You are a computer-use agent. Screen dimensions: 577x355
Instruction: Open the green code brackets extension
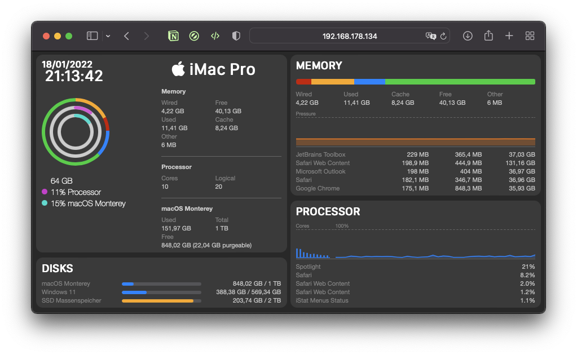[215, 35]
